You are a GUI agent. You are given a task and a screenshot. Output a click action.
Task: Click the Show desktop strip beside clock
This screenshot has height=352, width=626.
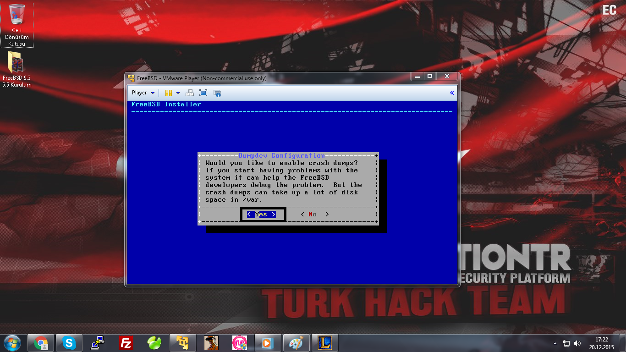[622, 343]
